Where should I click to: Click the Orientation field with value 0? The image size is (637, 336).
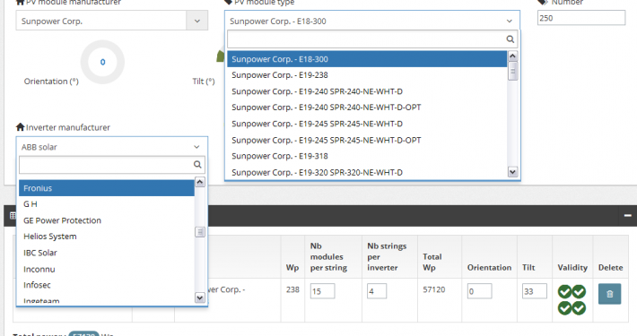[x=479, y=291]
